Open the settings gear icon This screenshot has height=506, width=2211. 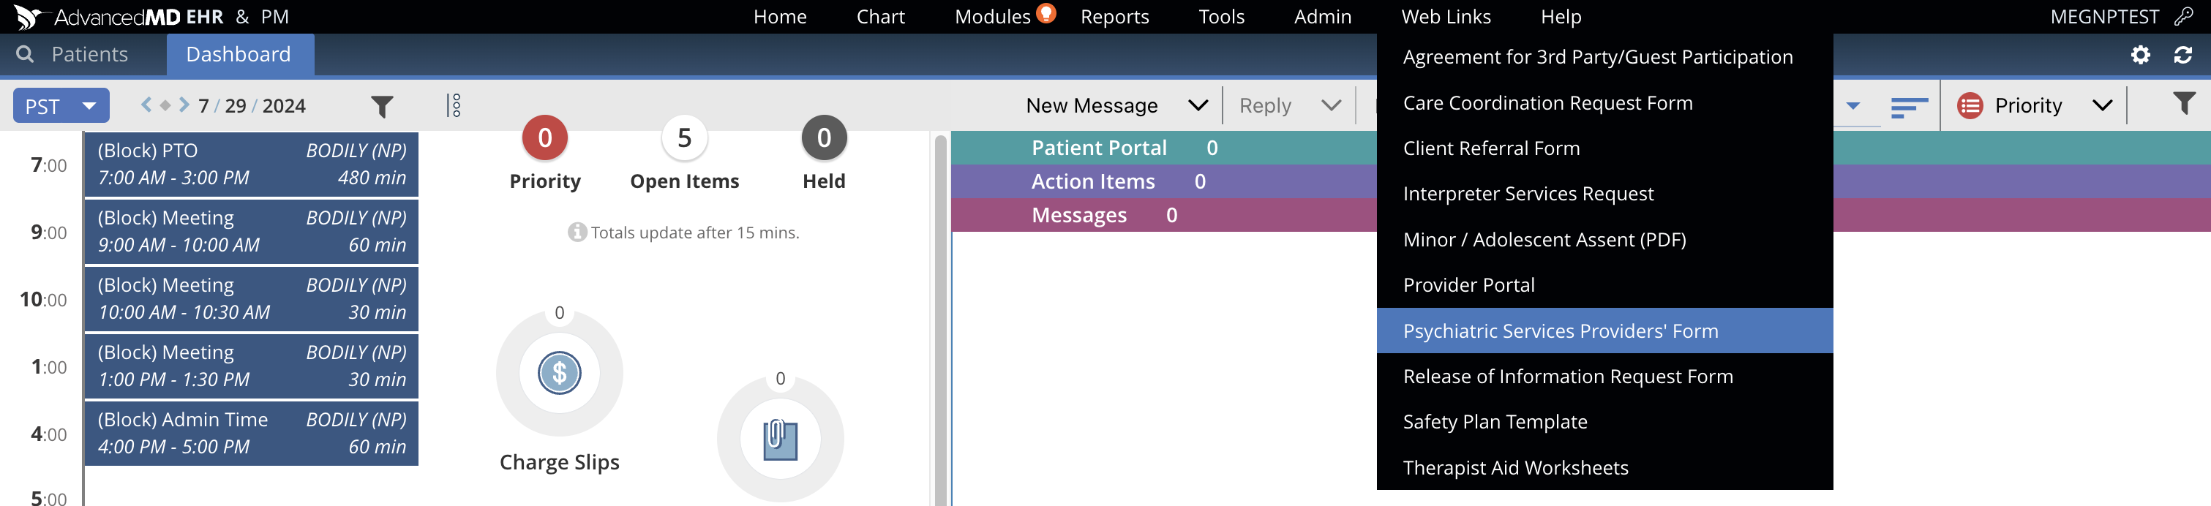[x=2141, y=55]
